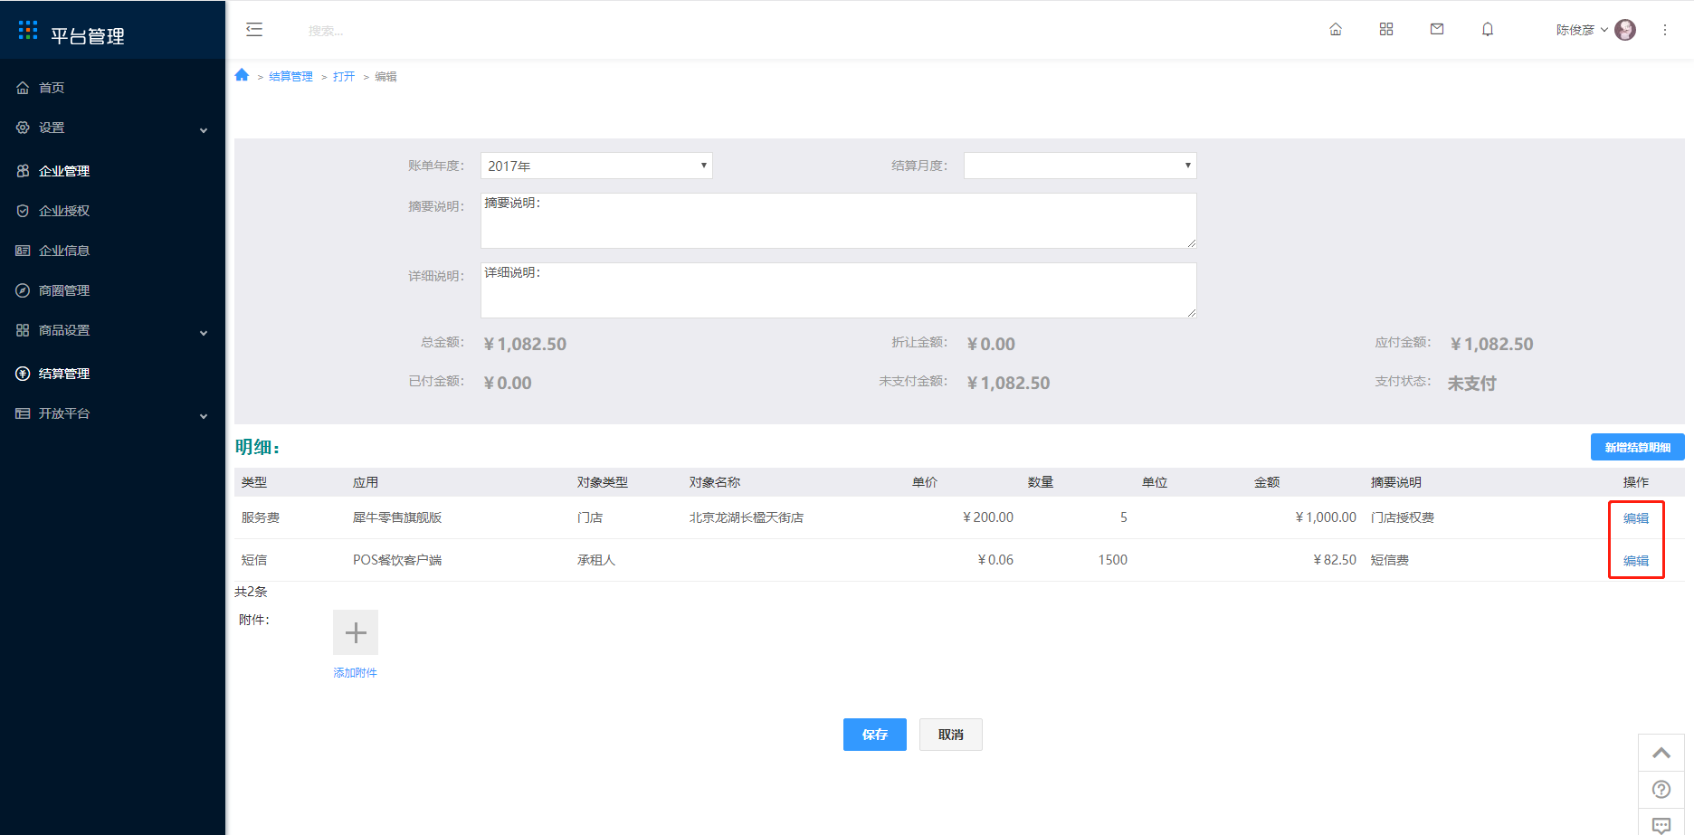Click the 保存 button
Viewport: 1694px width, 835px height.
click(875, 735)
